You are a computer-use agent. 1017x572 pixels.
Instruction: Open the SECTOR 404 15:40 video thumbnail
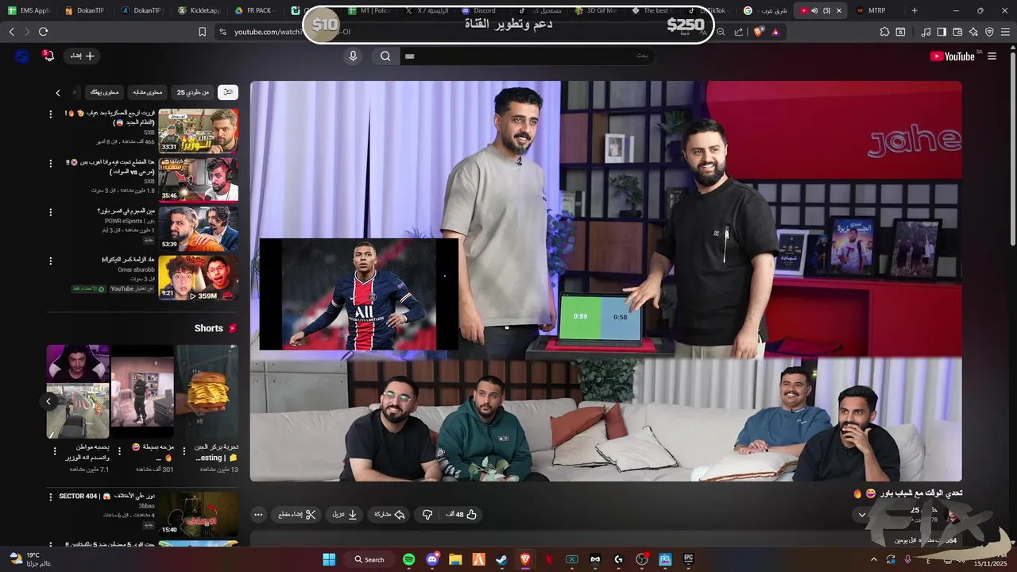198,513
